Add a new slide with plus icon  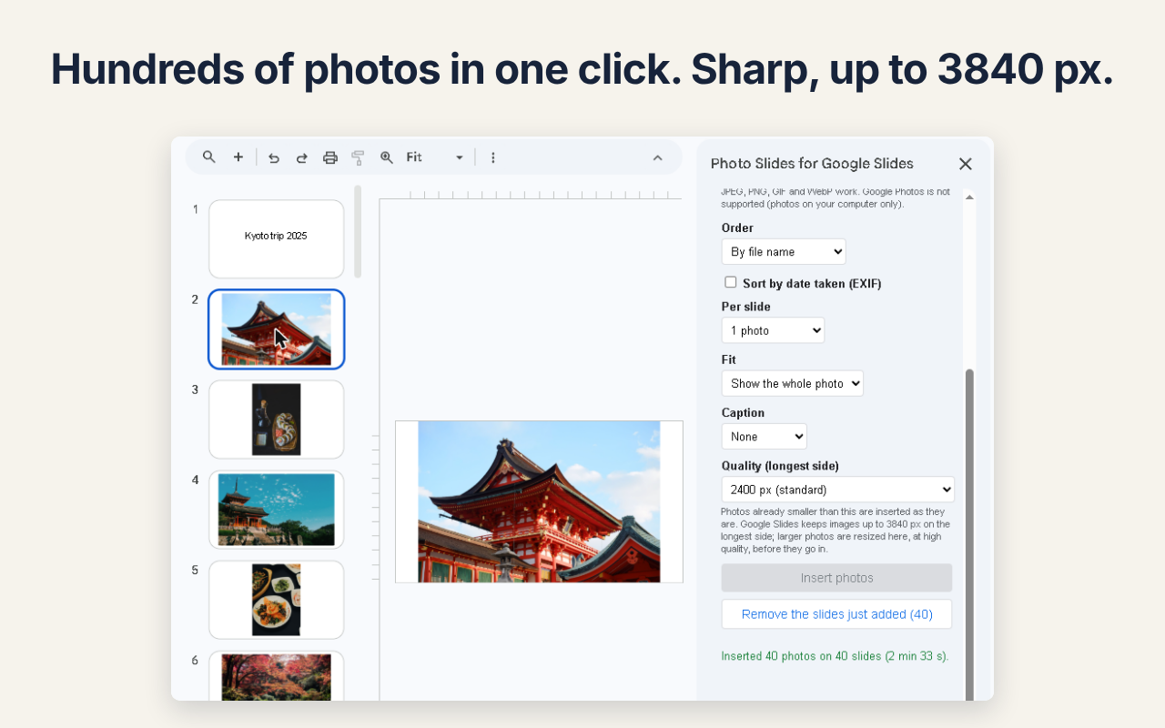click(x=238, y=157)
